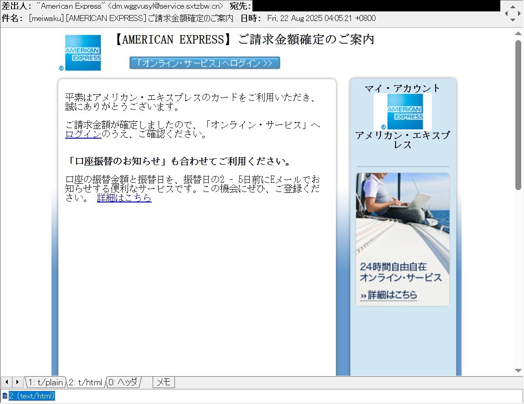Screen dimensions: 524x404
Task: Open the ログイン link in the message body
Action: (83, 134)
